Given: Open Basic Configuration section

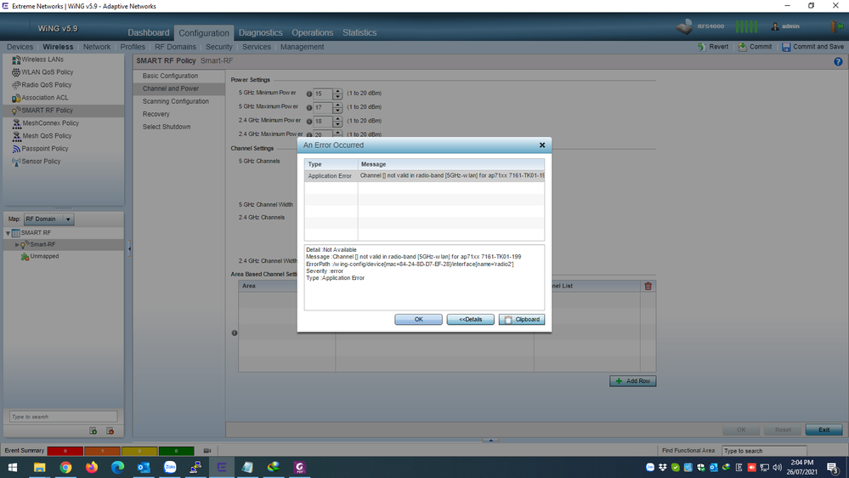Looking at the screenshot, I should 170,76.
